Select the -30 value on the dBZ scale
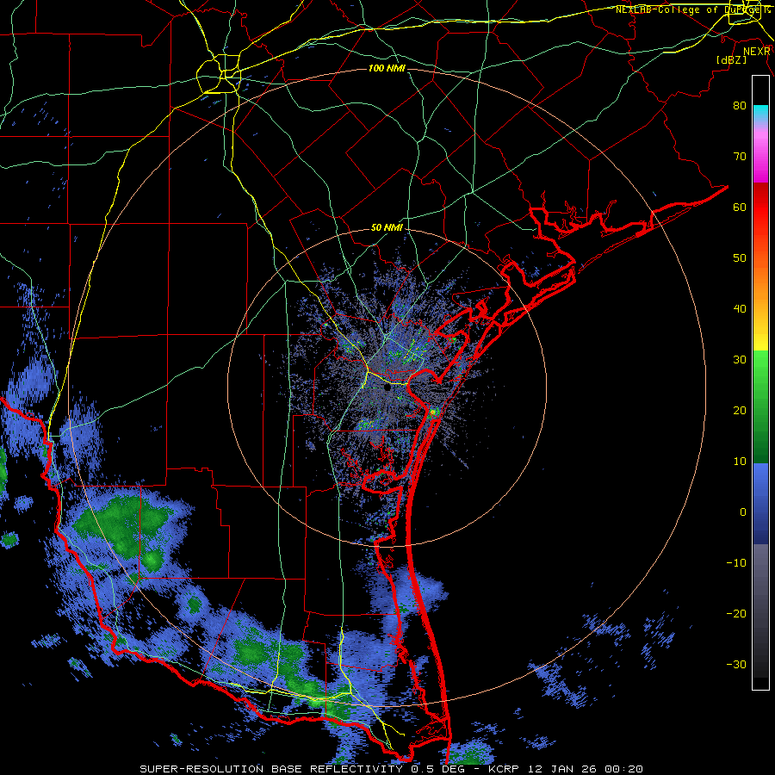This screenshot has height=775, width=775. (x=736, y=665)
